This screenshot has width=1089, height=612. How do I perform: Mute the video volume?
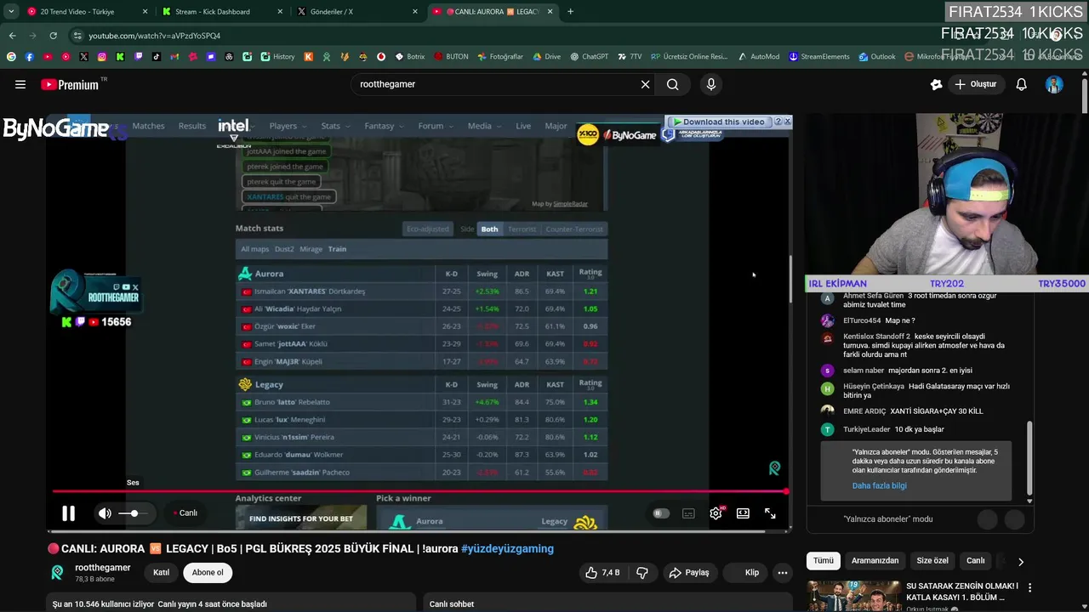[x=105, y=513]
